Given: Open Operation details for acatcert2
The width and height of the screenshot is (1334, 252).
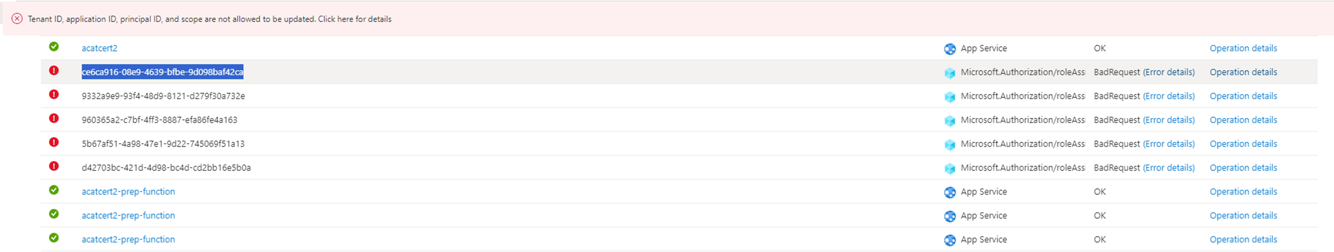Looking at the screenshot, I should (x=1243, y=48).
